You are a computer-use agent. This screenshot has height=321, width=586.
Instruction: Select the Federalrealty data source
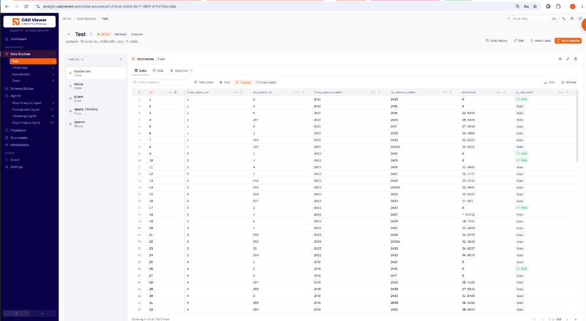tap(21, 74)
